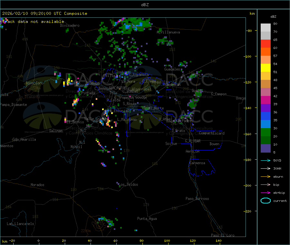Click the Morados map label

[x=37, y=185]
